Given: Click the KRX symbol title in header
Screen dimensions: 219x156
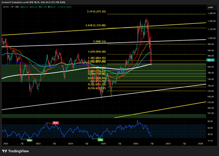Looking at the screenshot, I should (11, 7).
